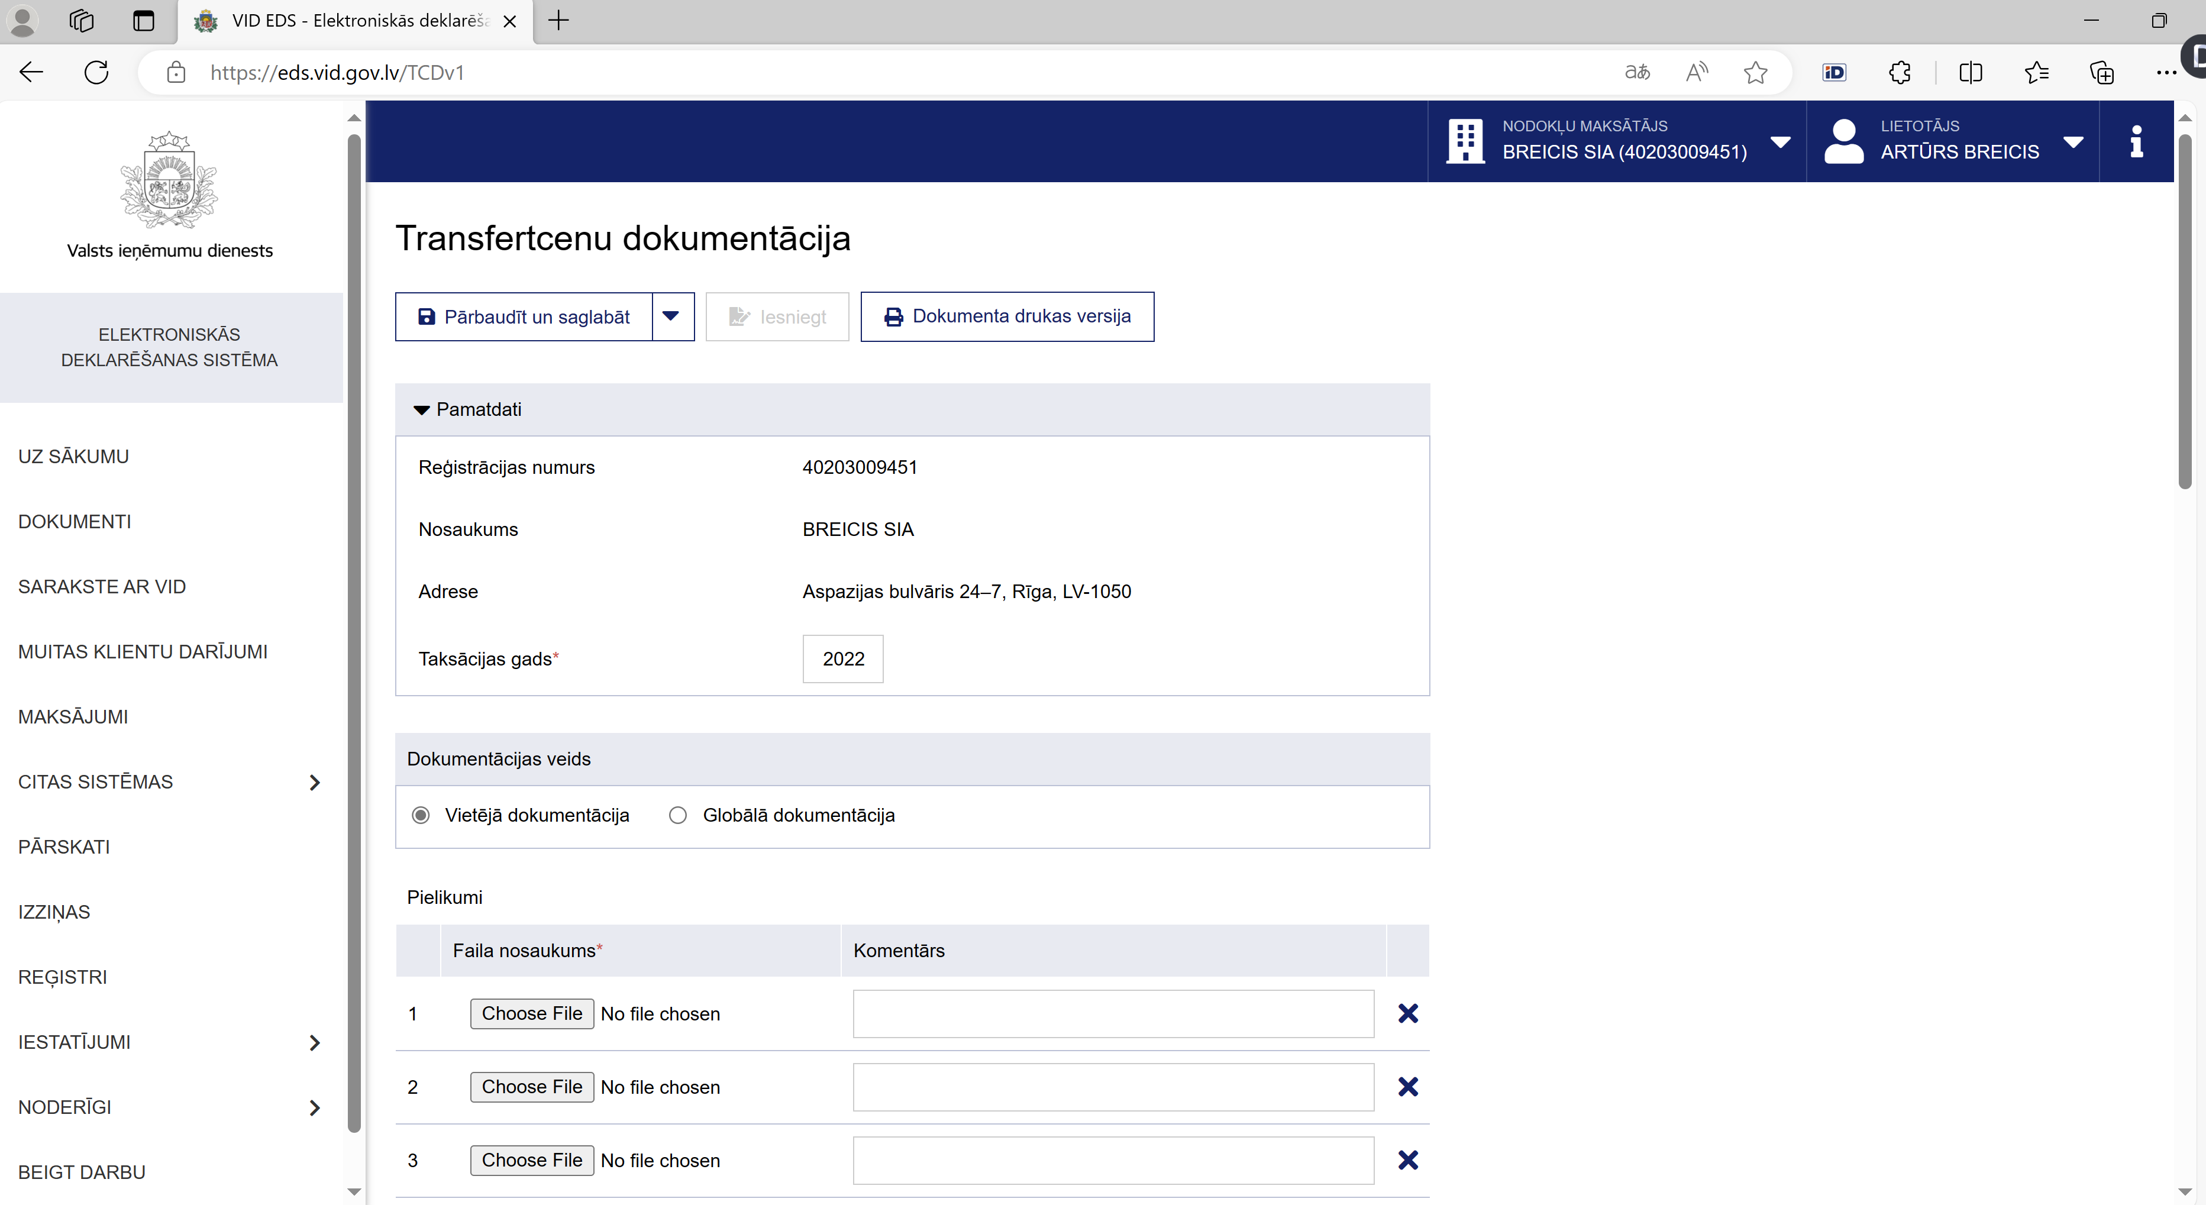Open a new browser tab
2206x1205 pixels.
click(x=558, y=21)
